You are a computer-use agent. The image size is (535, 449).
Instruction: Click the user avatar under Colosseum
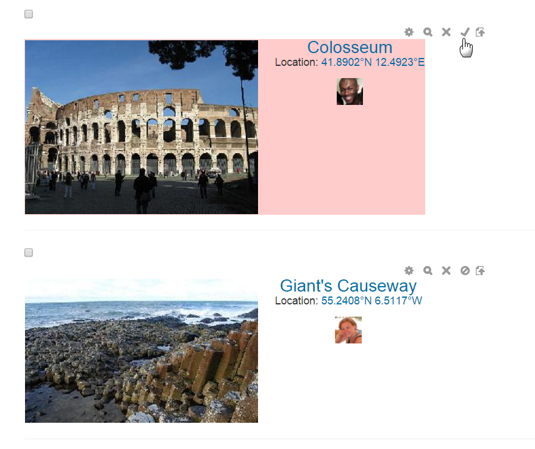pyautogui.click(x=350, y=92)
